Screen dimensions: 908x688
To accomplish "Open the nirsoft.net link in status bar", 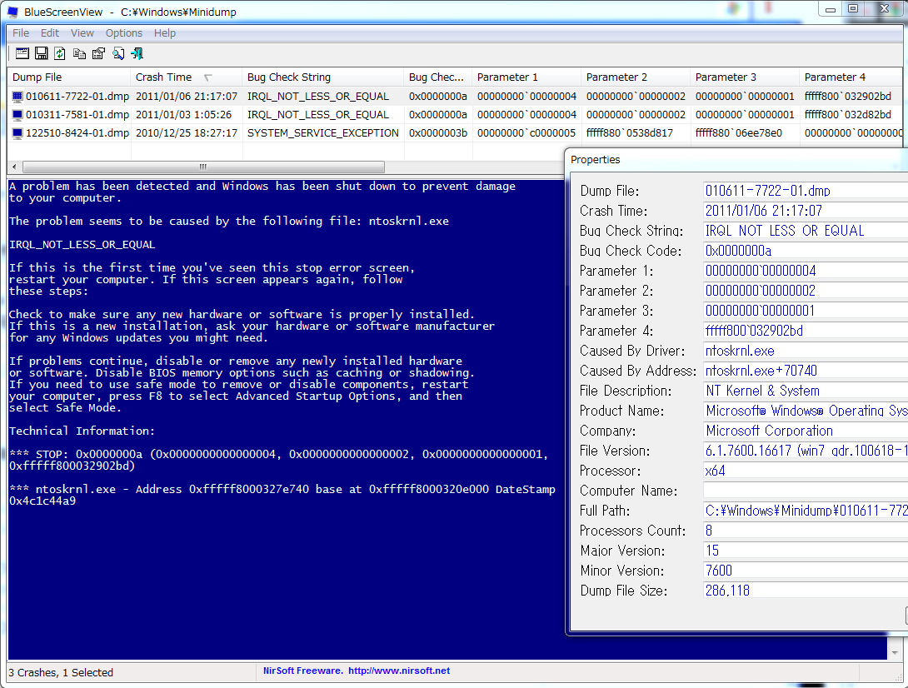I will tap(399, 671).
